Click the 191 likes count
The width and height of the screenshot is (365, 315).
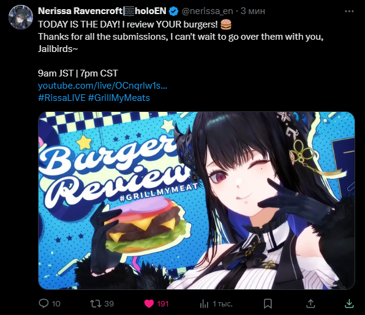tap(163, 304)
